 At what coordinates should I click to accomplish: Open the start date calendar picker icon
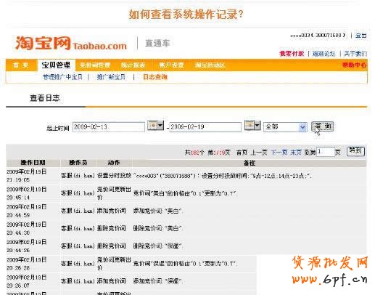pyautogui.click(x=152, y=125)
